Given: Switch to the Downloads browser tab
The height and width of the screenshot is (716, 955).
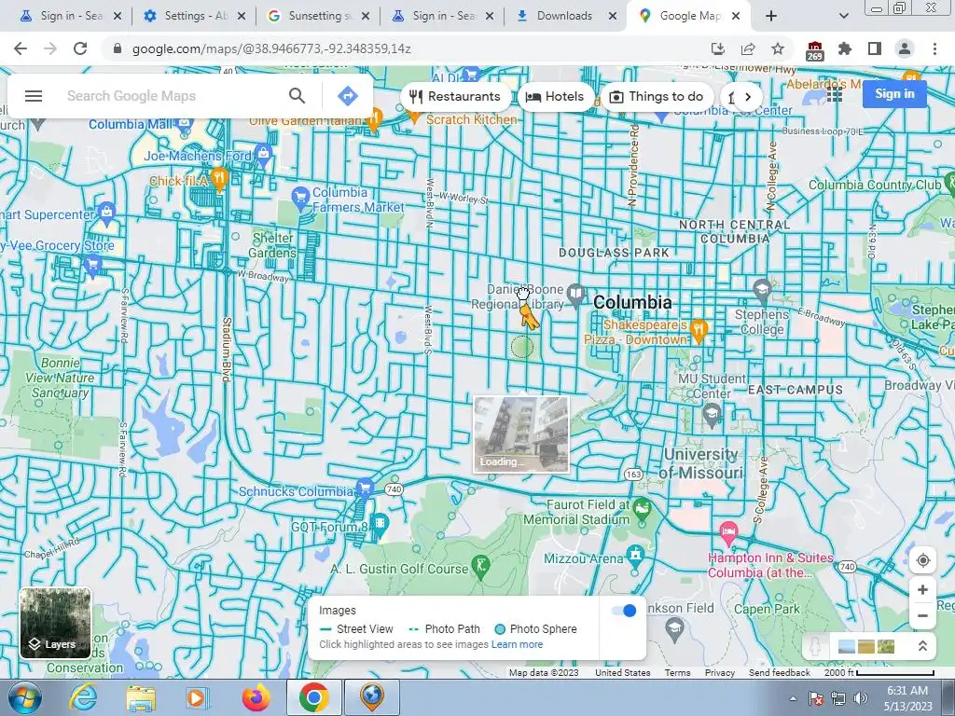Looking at the screenshot, I should (x=565, y=16).
